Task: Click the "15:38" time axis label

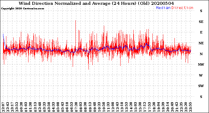Action: 140,107
